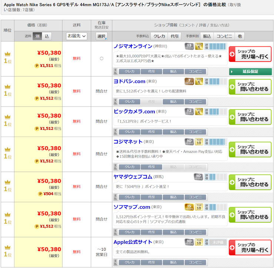274x268 pixels.
Task: Click point icon beside ¥1,511 相当
Action: click(37, 66)
